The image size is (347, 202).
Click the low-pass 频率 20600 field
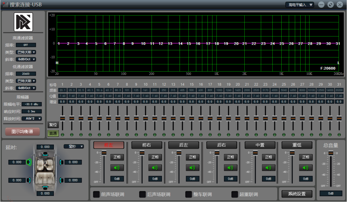pyautogui.click(x=26, y=74)
